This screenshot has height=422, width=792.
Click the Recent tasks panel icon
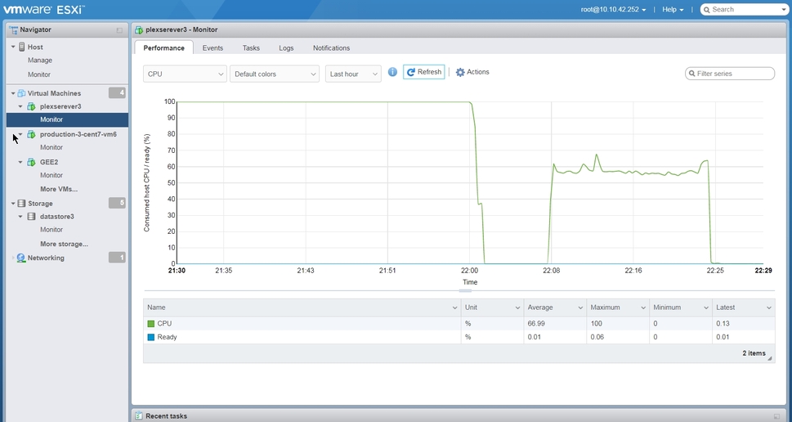(x=138, y=416)
